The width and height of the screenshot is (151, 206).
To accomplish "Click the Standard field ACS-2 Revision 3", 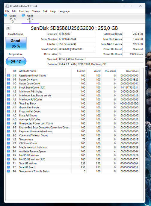I will pyautogui.click(x=101, y=59).
